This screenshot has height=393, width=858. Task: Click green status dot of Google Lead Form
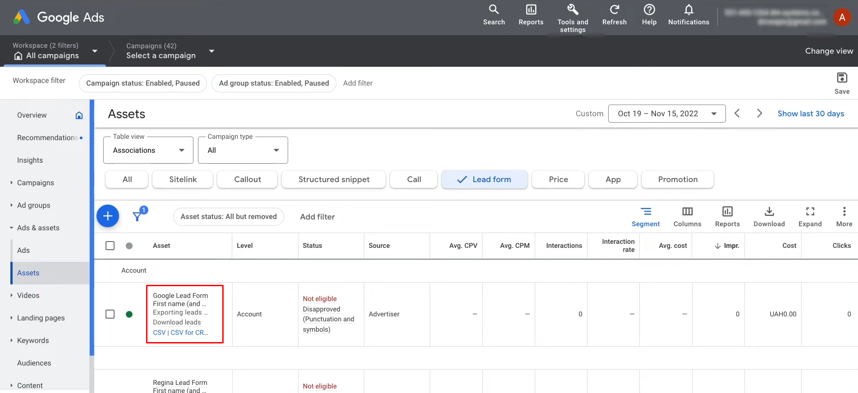129,314
